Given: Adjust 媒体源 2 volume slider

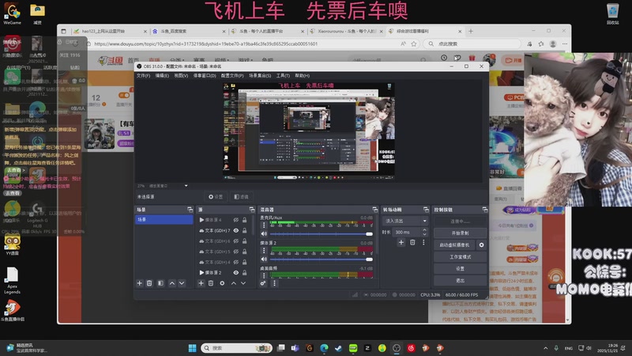Looking at the screenshot, I should click(x=322, y=259).
